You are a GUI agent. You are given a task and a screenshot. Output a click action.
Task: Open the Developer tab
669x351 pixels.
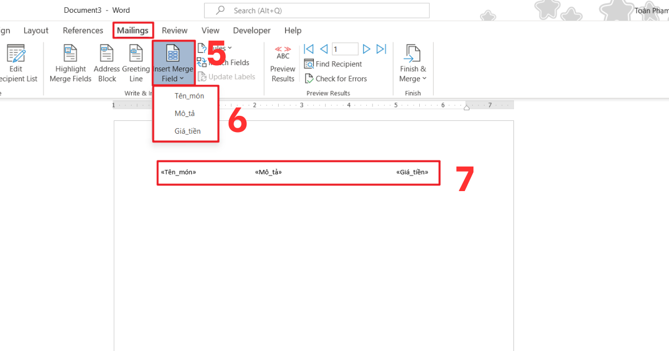(x=251, y=30)
